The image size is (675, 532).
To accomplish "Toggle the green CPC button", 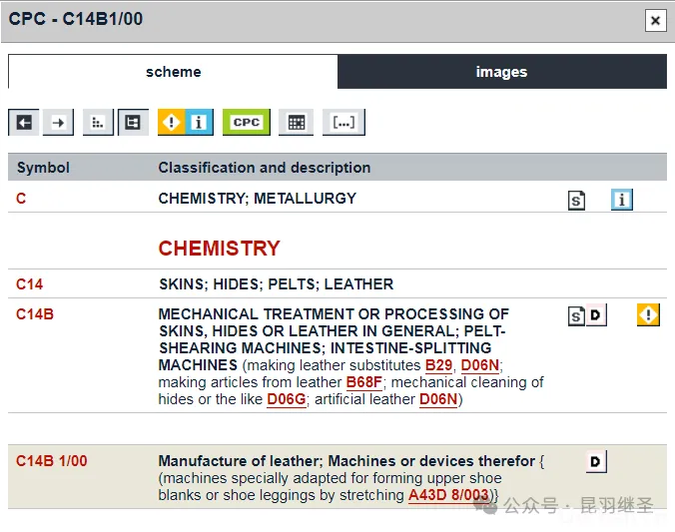I will [246, 123].
